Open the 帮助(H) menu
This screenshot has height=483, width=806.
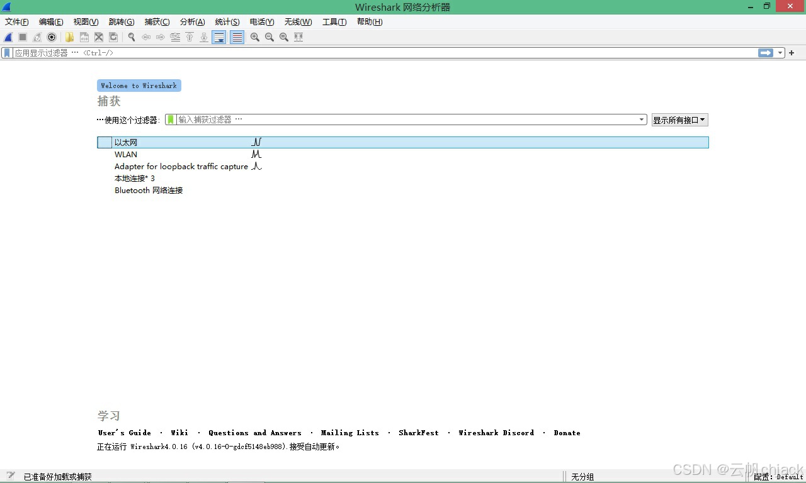(x=370, y=22)
